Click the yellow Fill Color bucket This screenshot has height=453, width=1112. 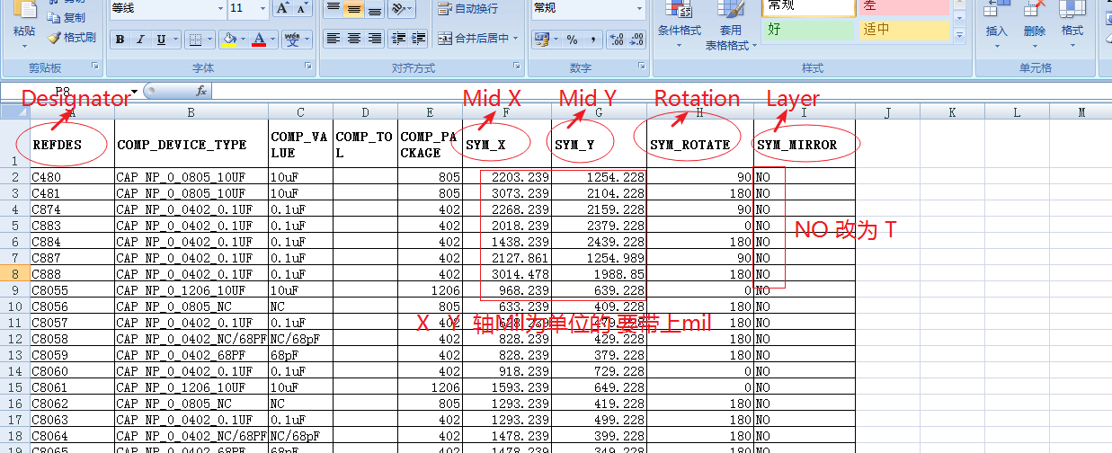(229, 40)
